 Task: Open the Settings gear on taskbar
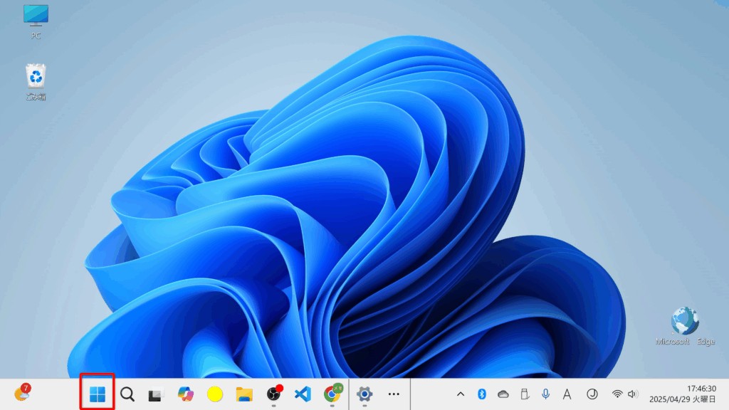click(364, 394)
